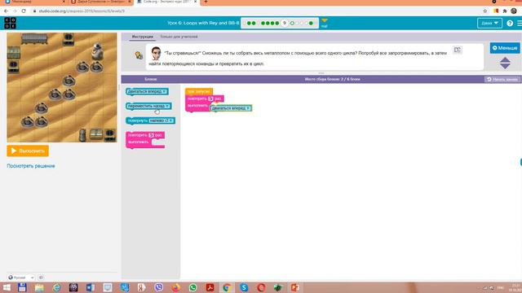
Task: Bookmark page with the star icon
Action: (x=485, y=11)
